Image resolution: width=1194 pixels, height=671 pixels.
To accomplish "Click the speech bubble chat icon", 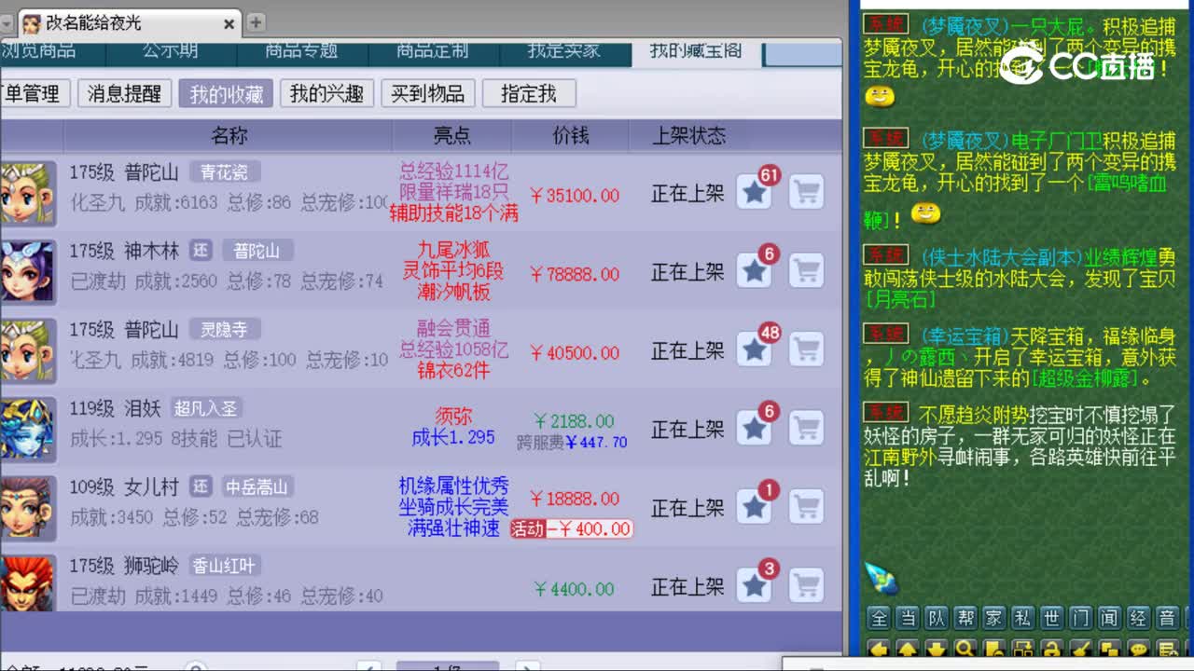I will pyautogui.click(x=1139, y=649).
